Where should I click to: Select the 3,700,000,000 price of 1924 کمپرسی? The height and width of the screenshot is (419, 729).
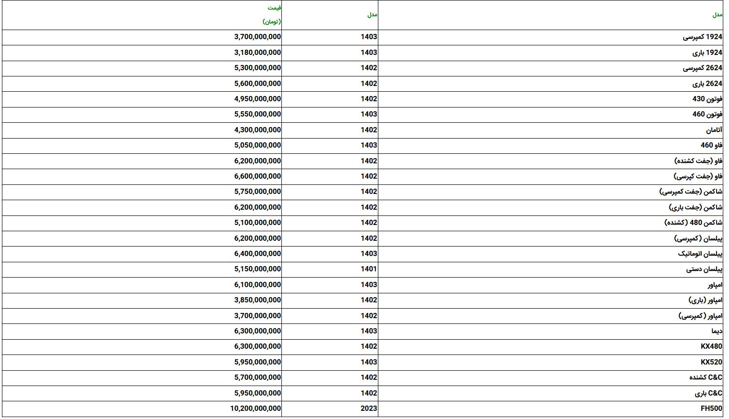pos(257,37)
